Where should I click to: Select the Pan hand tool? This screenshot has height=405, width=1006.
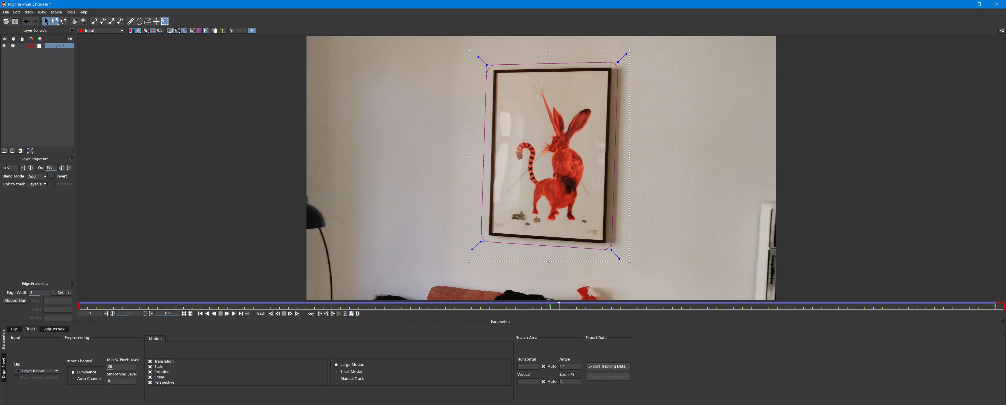(74, 21)
